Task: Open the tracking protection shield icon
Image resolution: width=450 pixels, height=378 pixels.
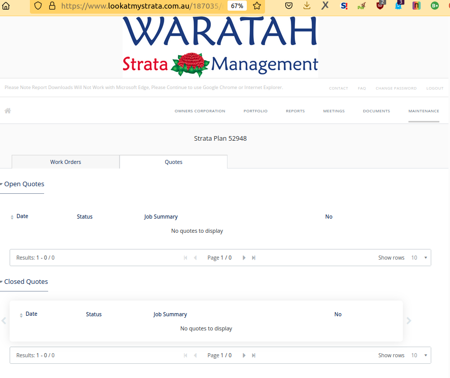Action: point(38,6)
